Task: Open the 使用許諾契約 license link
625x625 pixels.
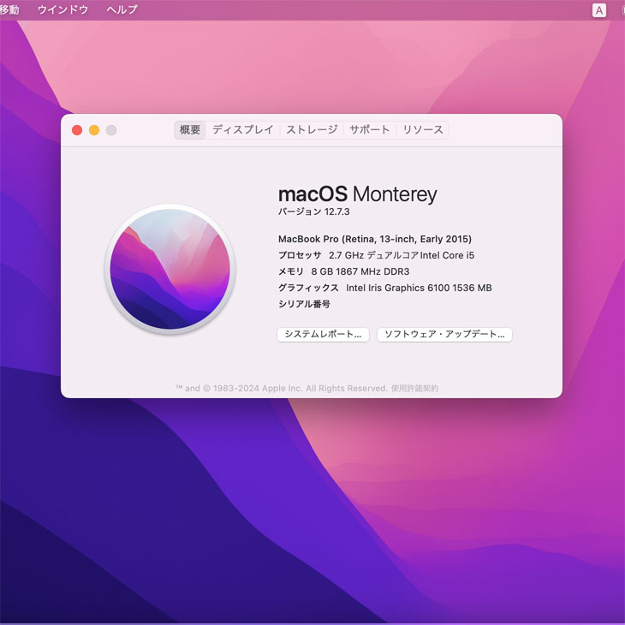Action: point(414,389)
